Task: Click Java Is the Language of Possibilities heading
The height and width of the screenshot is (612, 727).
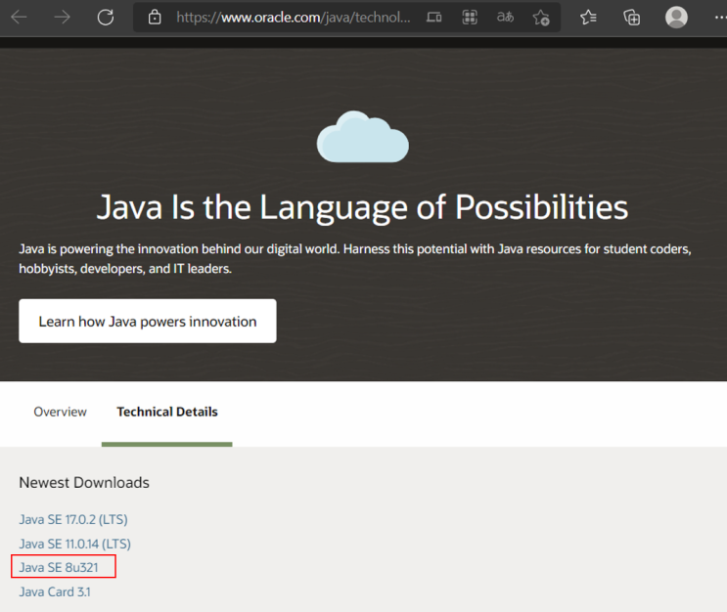Action: [363, 207]
